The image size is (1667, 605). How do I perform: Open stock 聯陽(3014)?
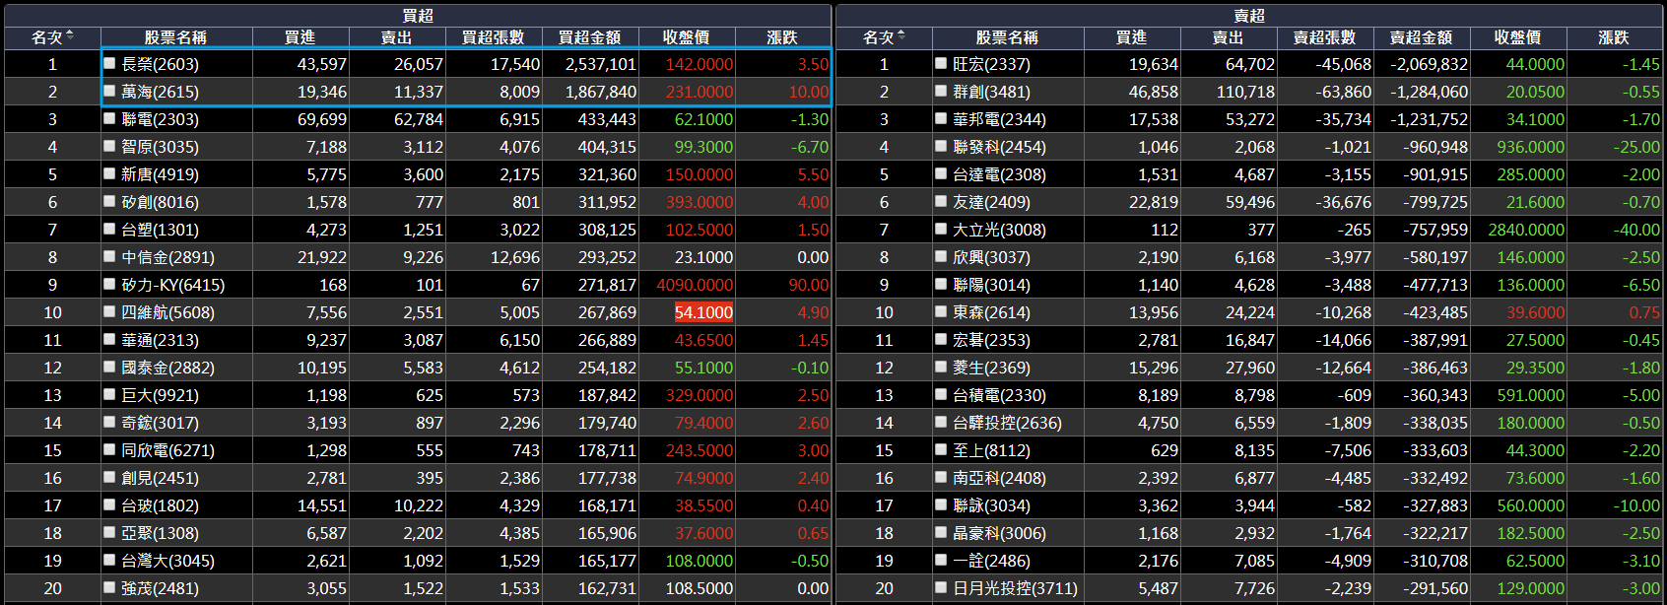click(x=991, y=285)
